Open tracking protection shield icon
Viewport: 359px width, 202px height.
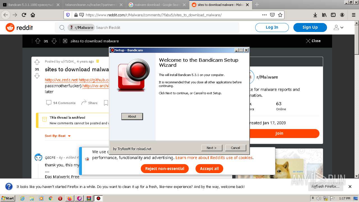click(68, 15)
